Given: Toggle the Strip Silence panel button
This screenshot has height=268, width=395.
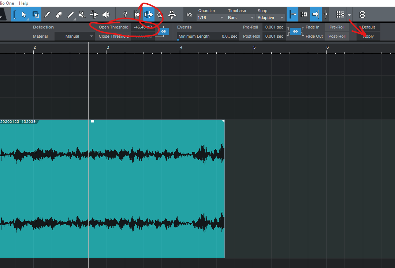Looking at the screenshot, I should [x=149, y=15].
